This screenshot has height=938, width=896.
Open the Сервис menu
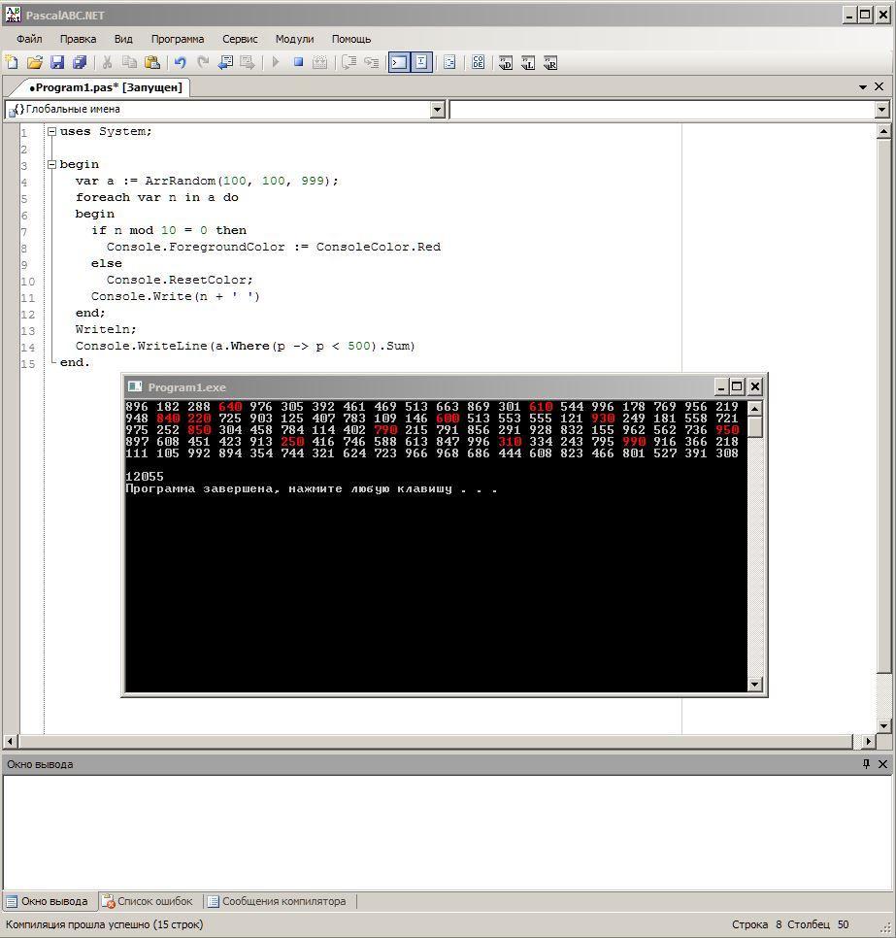(x=240, y=39)
